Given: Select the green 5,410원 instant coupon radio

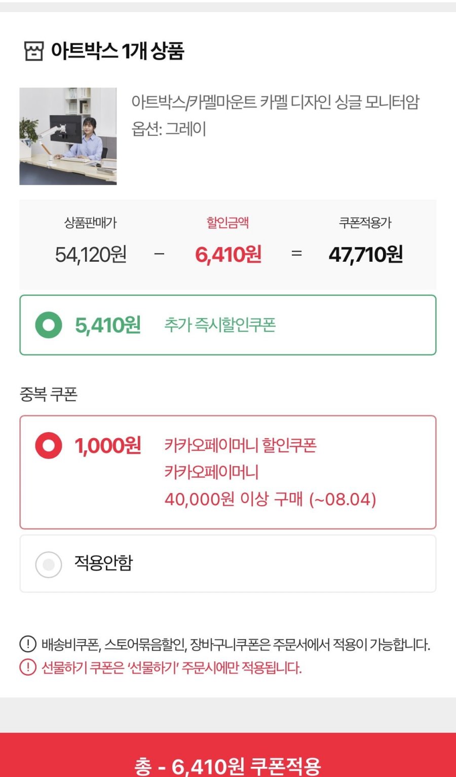Looking at the screenshot, I should [49, 325].
